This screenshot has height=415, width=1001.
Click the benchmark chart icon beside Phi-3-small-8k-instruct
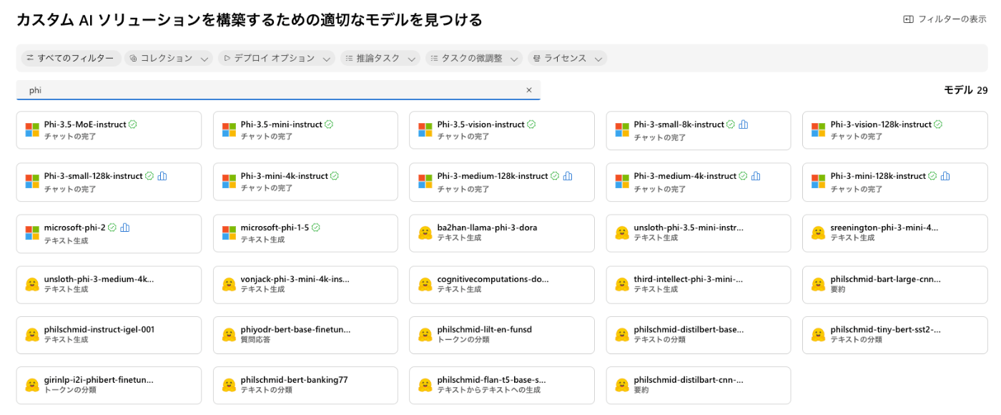click(x=744, y=125)
